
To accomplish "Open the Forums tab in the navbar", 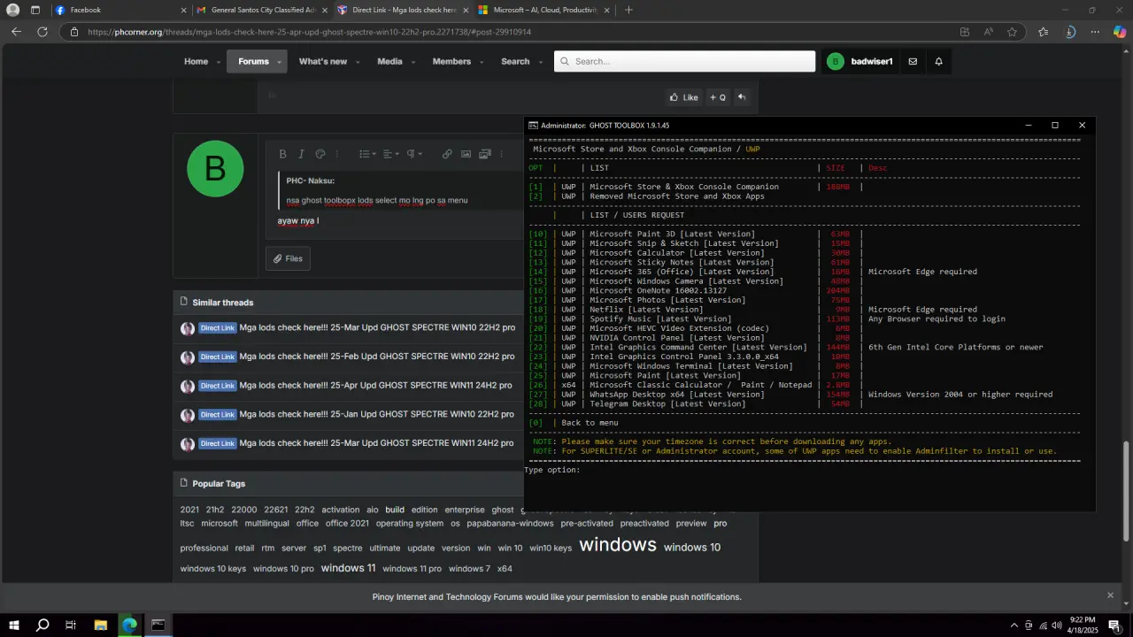I will 253,61.
